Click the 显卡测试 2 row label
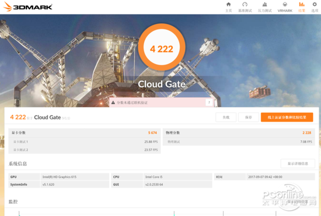Screen dimensions: 321x216 pyautogui.click(x=20, y=150)
